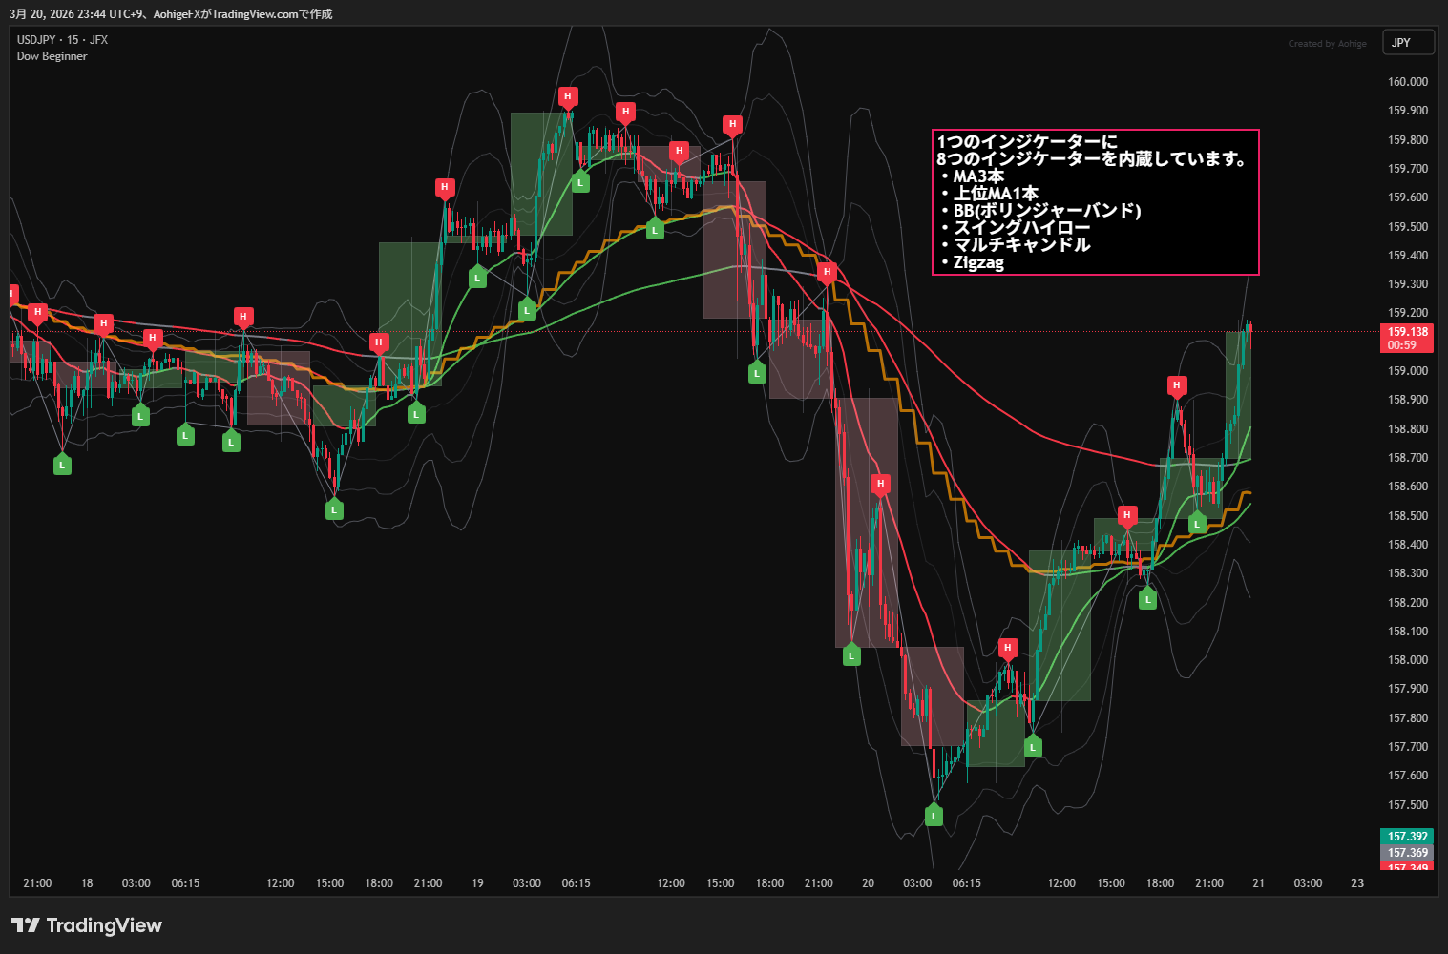Click the Created by Aohige watermark
This screenshot has width=1448, height=954.
1327,44
